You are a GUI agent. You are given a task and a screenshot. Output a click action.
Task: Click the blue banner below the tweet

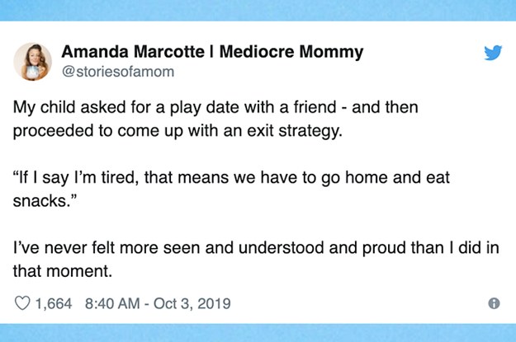pos(258,333)
